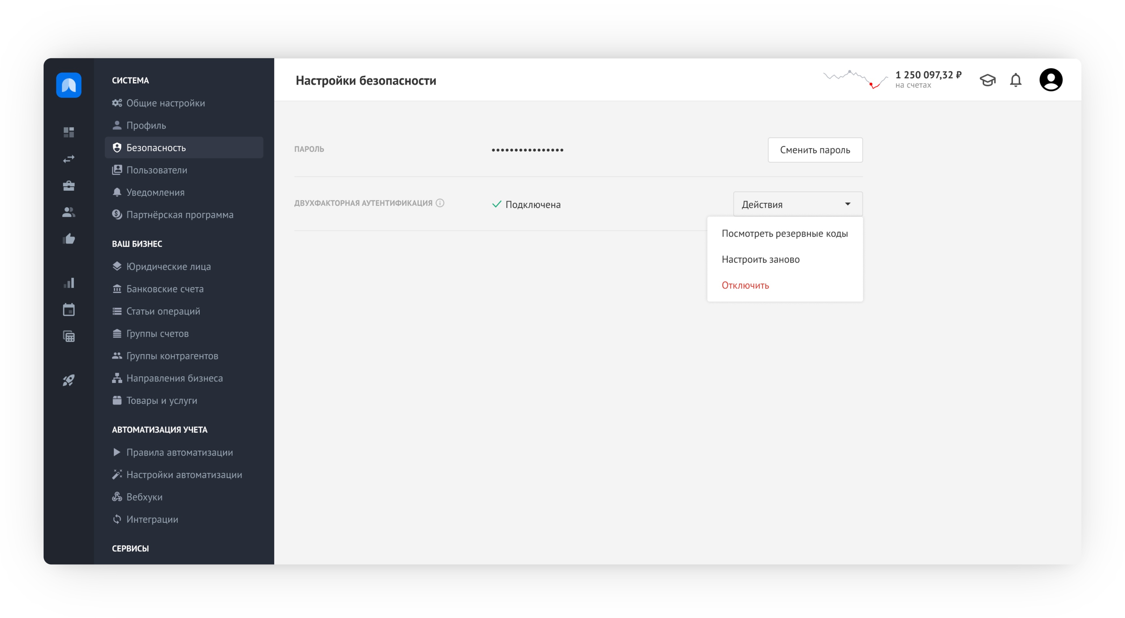Open Партнёрская программа in sidebar
This screenshot has width=1125, height=618.
click(184, 215)
